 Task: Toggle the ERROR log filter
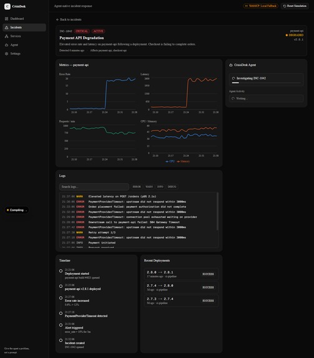(137, 187)
